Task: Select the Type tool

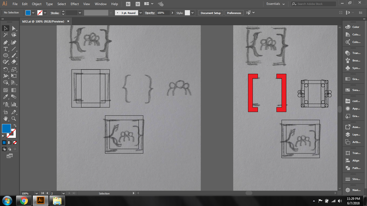Action: (5, 49)
